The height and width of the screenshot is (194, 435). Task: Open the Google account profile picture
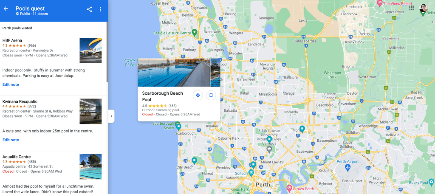[x=424, y=8]
